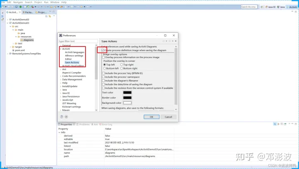This screenshot has height=169, width=299.
Task: Select the Top left radio button
Action: pyautogui.click(x=105, y=65)
